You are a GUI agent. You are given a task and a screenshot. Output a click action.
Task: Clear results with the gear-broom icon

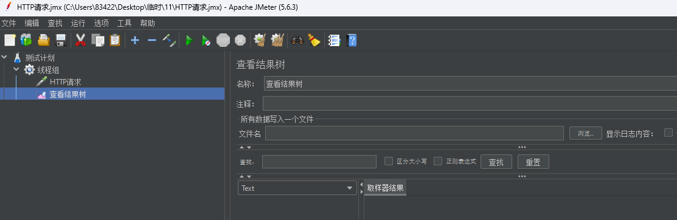click(x=260, y=41)
